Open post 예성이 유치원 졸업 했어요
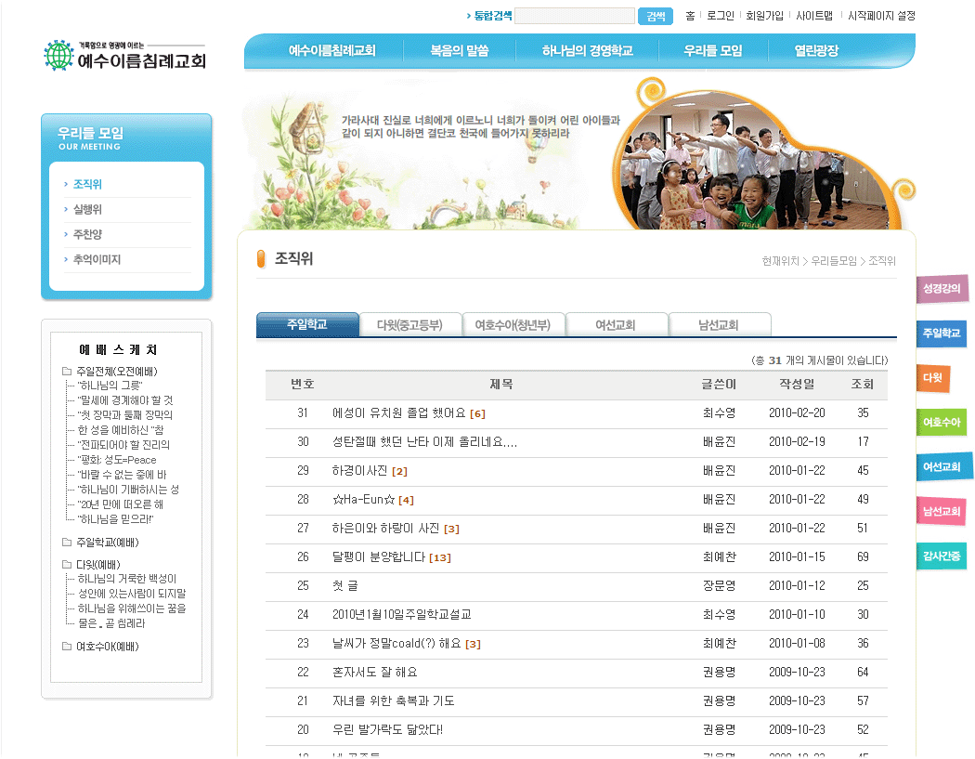This screenshot has width=975, height=759. [x=398, y=413]
